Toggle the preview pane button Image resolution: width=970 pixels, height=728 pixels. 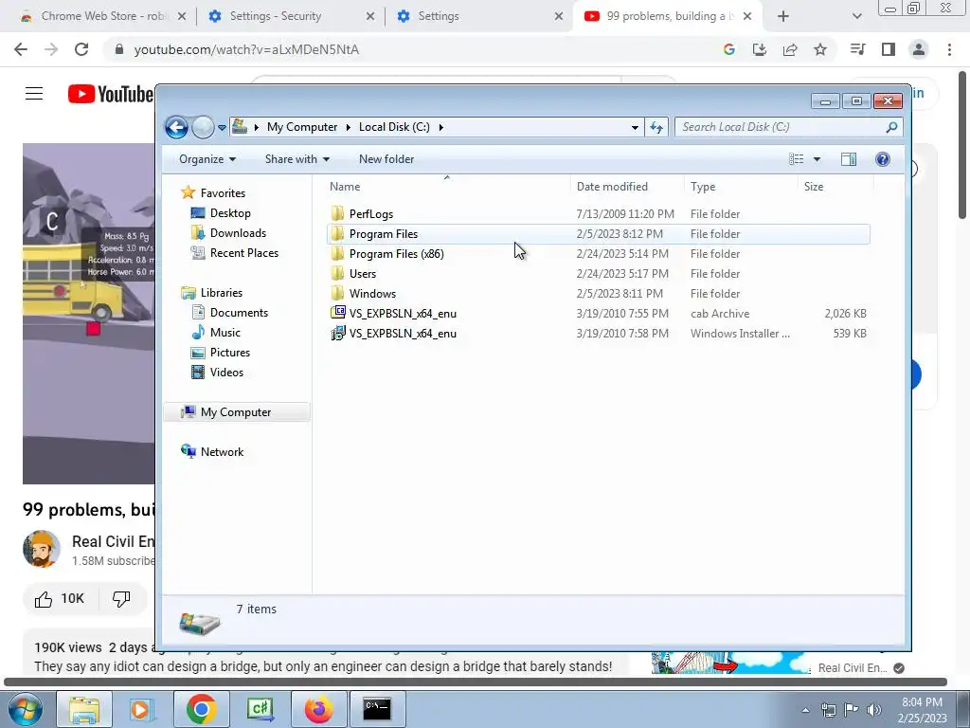[849, 159]
